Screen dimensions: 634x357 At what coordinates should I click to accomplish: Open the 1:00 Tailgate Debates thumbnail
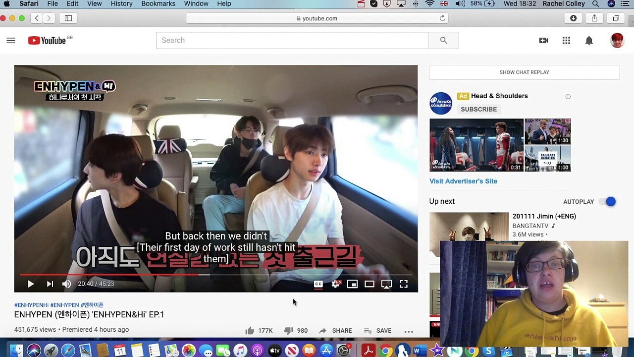coord(548,159)
